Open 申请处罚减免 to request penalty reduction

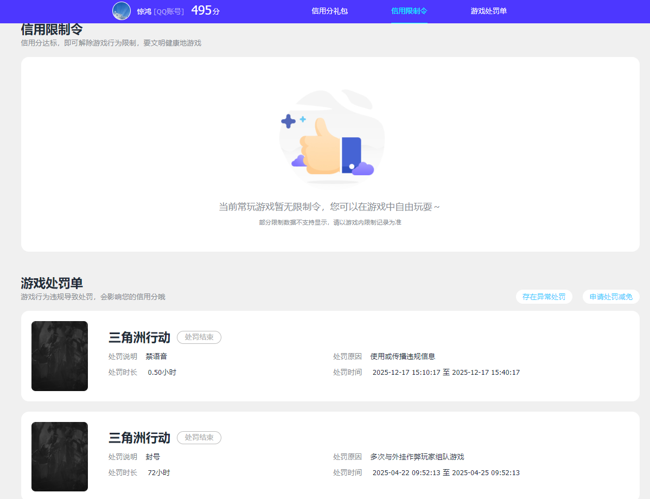[611, 297]
